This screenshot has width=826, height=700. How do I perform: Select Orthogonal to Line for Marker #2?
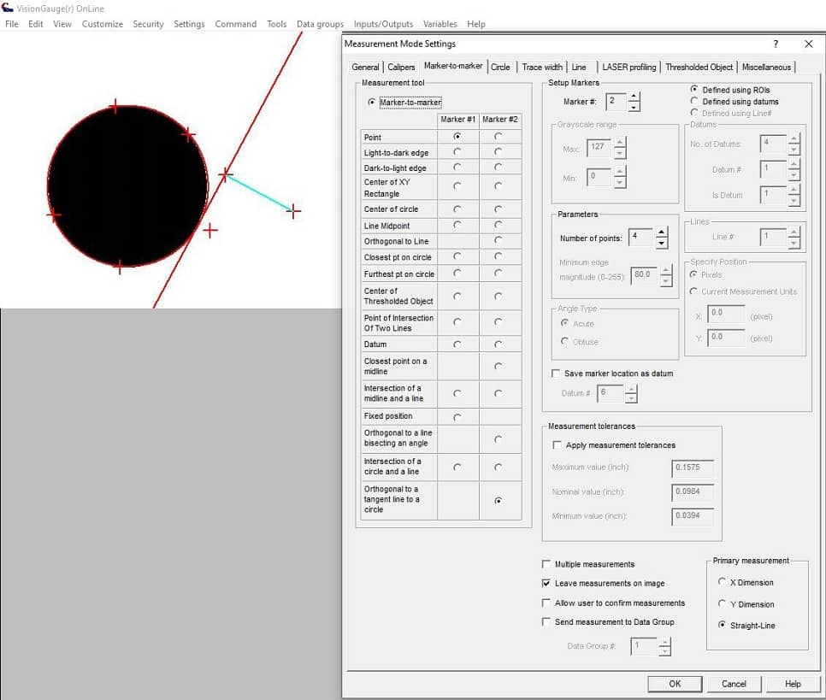499,241
